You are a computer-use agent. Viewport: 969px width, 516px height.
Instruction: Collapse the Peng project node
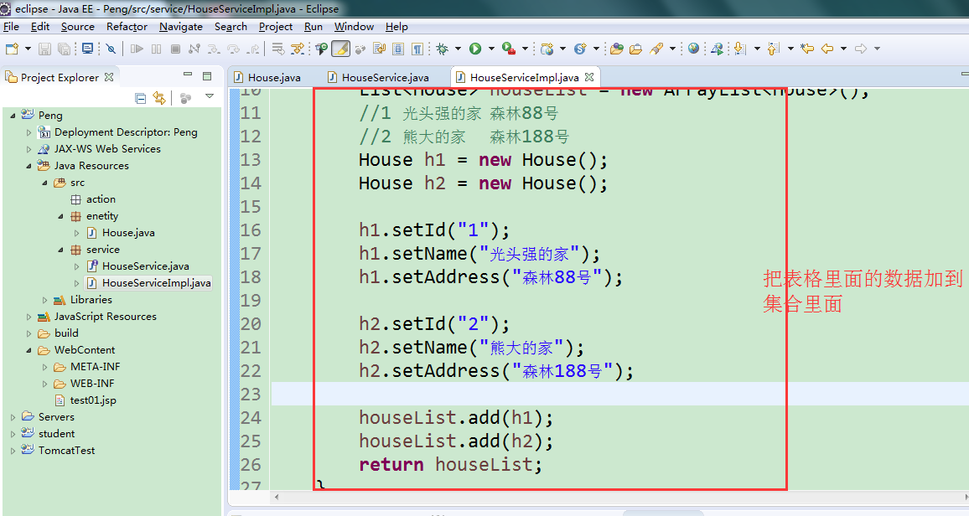pos(13,116)
